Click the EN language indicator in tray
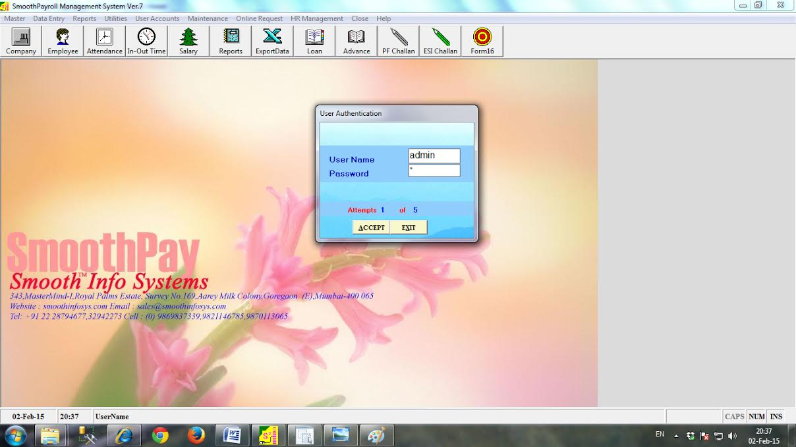The image size is (796, 447). pyautogui.click(x=660, y=434)
